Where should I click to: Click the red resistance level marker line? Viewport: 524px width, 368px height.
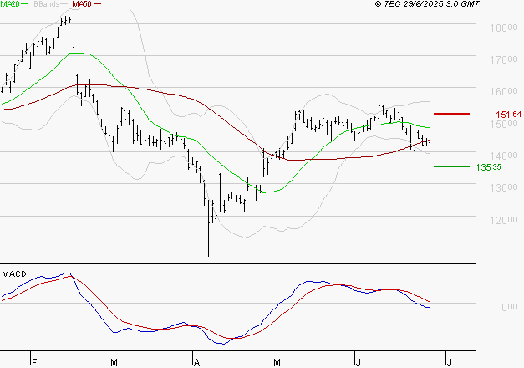tap(451, 114)
